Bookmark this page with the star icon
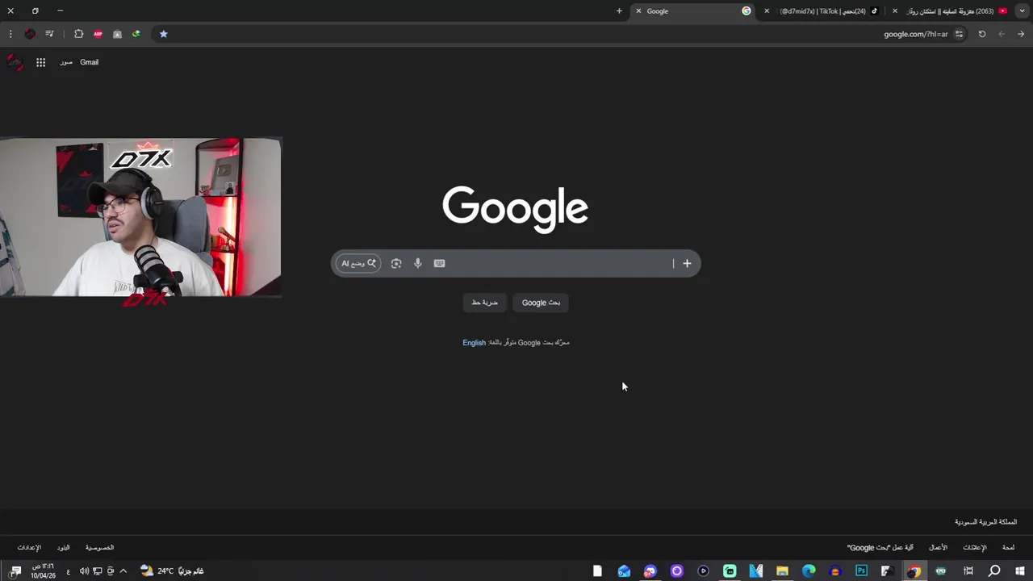This screenshot has height=581, width=1033. pyautogui.click(x=163, y=34)
